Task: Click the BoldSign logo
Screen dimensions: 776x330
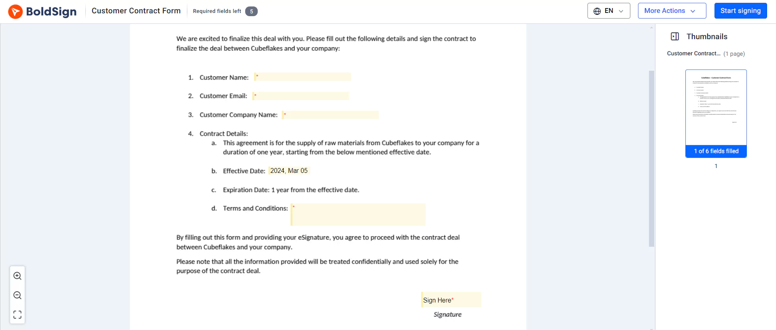Action: 42,11
